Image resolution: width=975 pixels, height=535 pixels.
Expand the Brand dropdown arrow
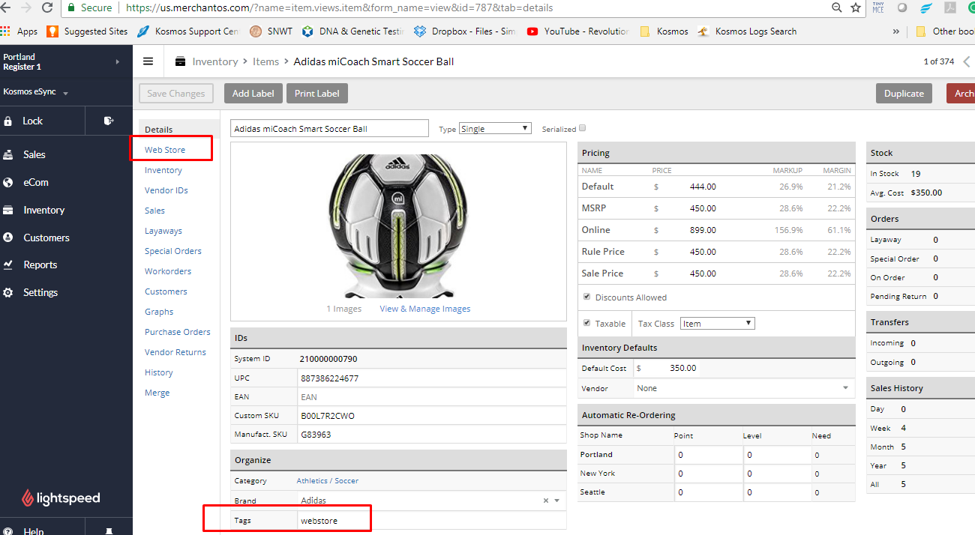(x=557, y=501)
